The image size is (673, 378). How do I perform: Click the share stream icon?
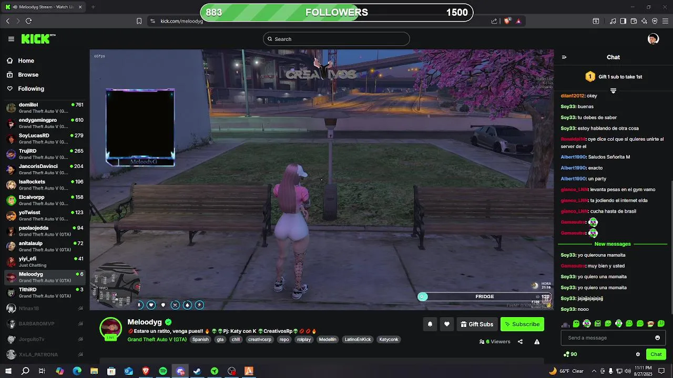[x=520, y=342]
